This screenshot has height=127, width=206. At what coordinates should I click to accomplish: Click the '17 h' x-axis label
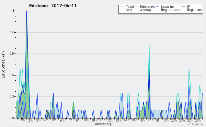[x=150, y=120]
